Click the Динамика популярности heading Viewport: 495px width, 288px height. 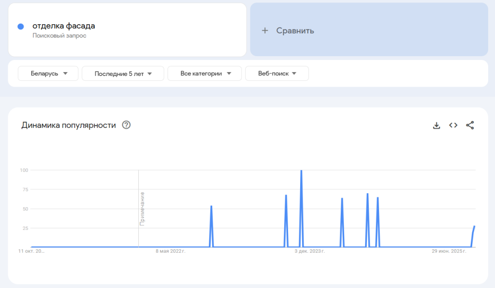click(x=69, y=125)
